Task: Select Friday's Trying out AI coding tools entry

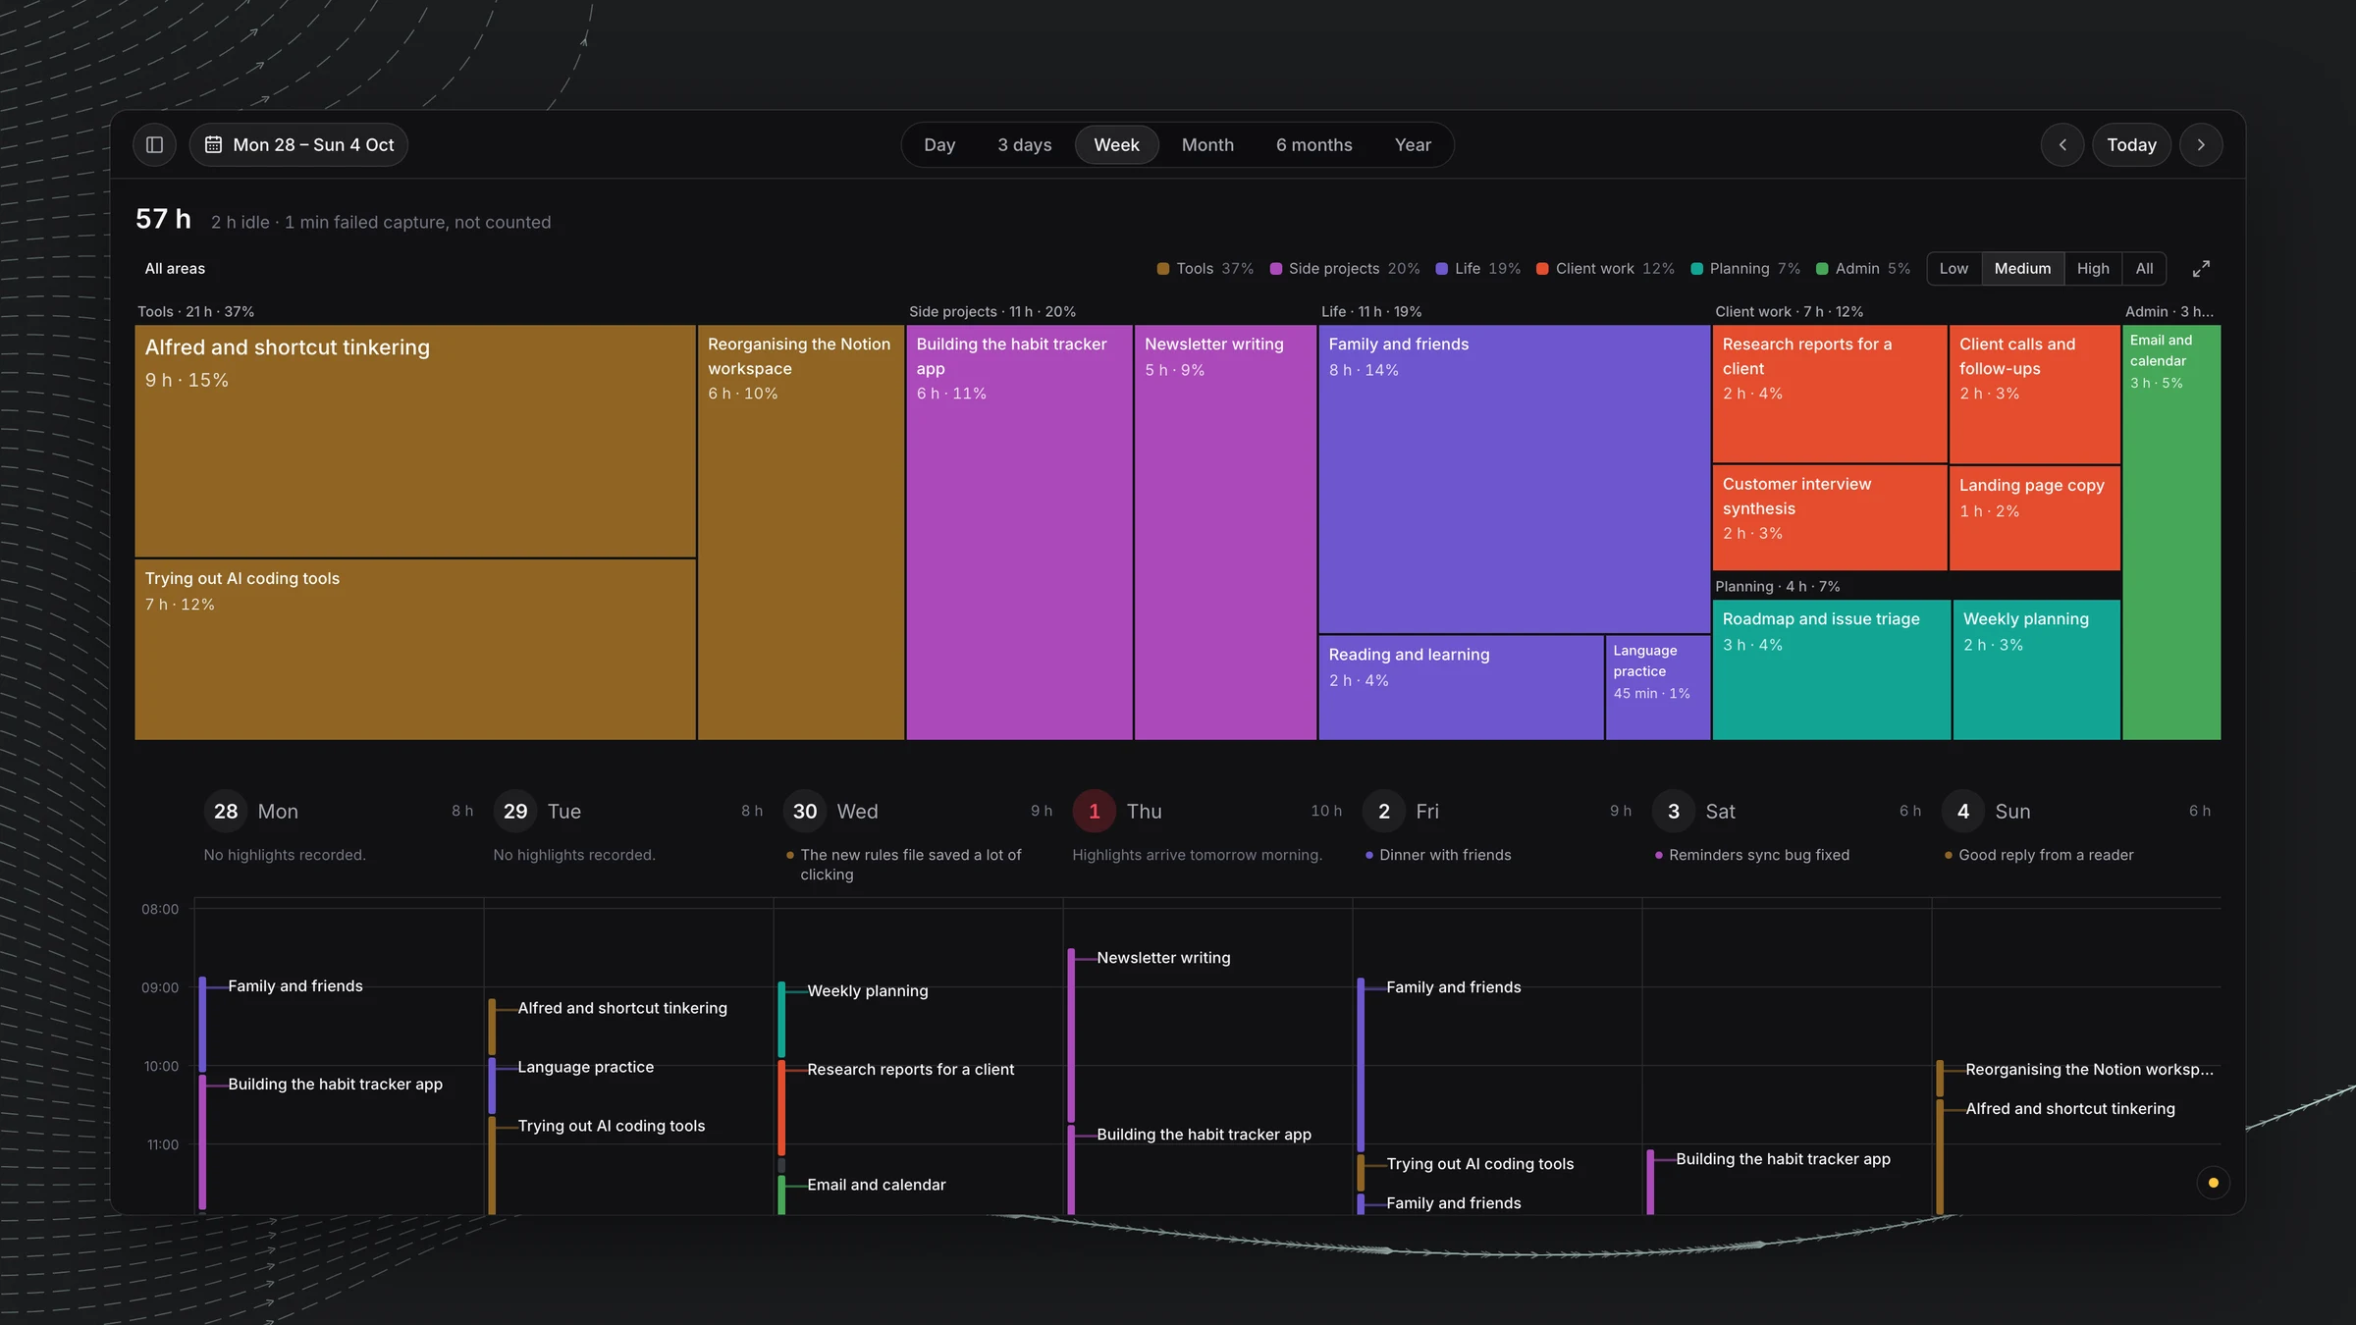Action: click(1479, 1163)
